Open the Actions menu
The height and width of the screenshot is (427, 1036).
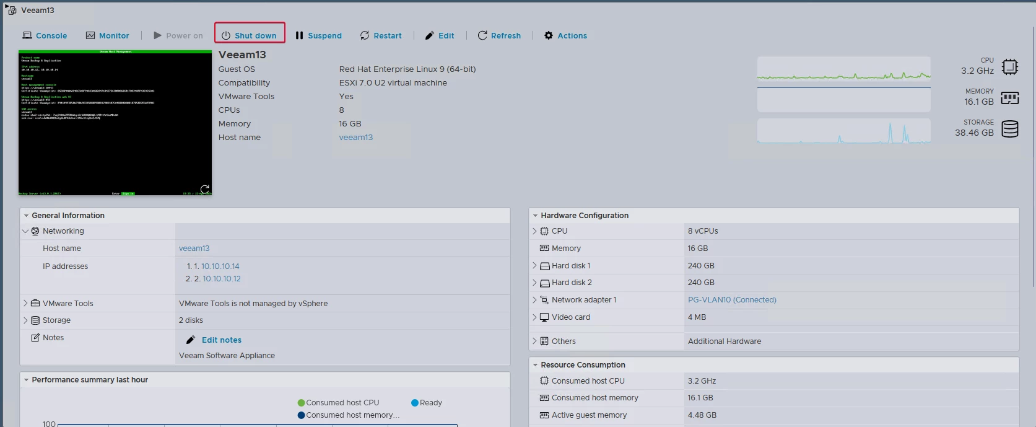tap(565, 35)
